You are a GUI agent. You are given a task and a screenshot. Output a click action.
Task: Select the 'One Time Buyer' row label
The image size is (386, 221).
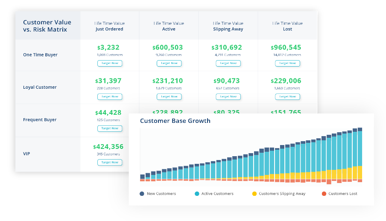(x=41, y=55)
